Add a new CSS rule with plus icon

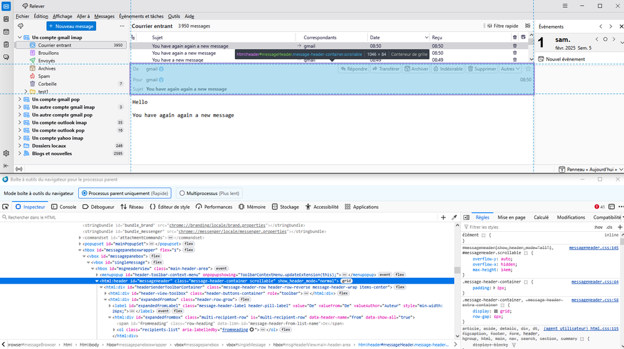click(620, 227)
